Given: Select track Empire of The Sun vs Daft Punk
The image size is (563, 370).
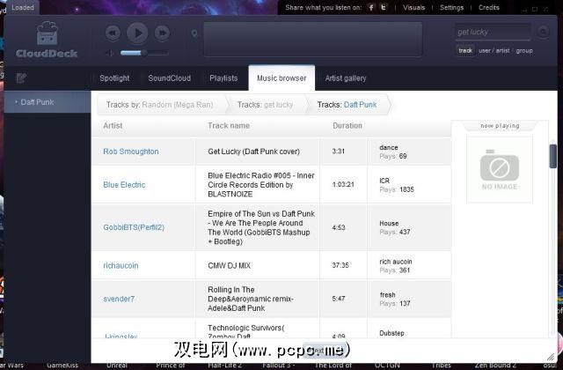Looking at the screenshot, I should 261,227.
